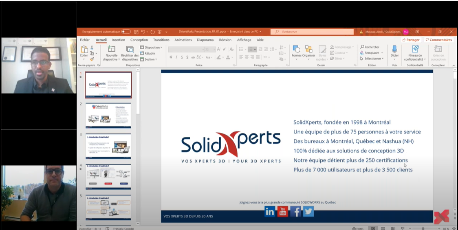Start slideshow from beginning in quick access toolbar
Screen dimensions: 458x230
point(159,32)
